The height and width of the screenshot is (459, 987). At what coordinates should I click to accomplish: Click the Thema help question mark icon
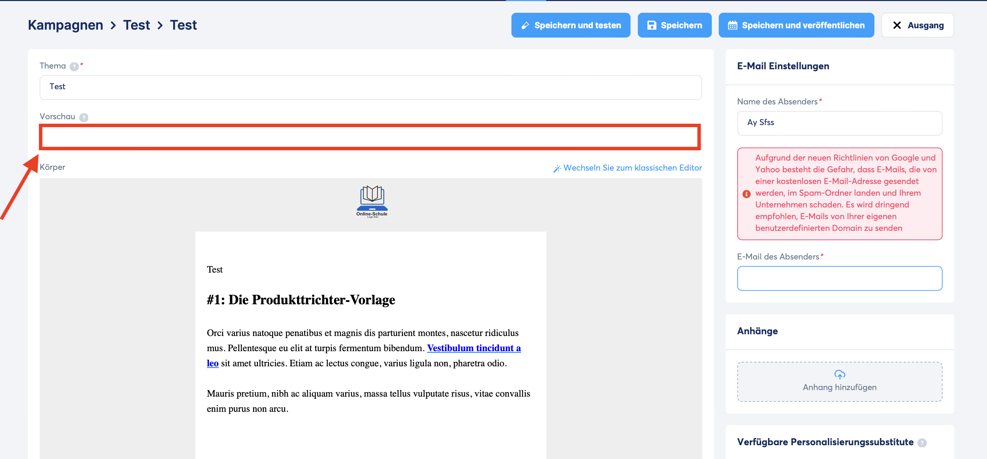pyautogui.click(x=74, y=67)
